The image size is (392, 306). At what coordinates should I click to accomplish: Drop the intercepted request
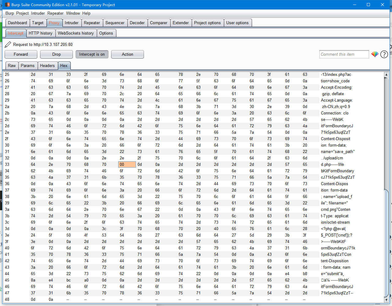tap(56, 54)
